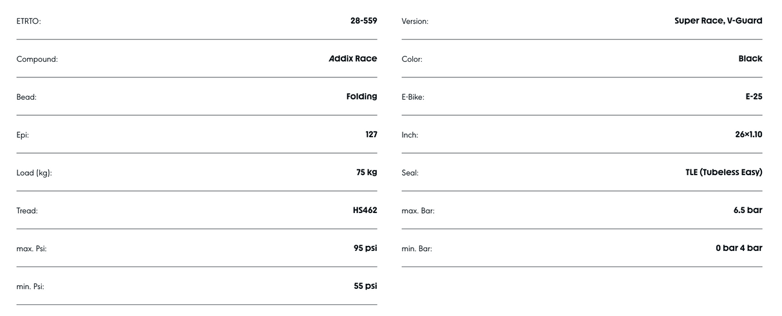This screenshot has height=316, width=782.
Task: Click the min. Bar: label
Action: pyautogui.click(x=417, y=249)
